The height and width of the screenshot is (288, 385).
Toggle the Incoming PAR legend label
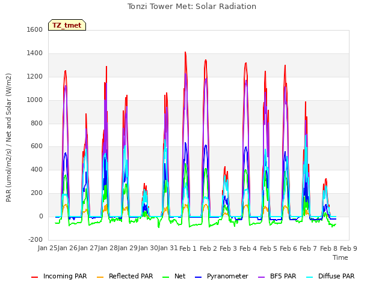65,276
